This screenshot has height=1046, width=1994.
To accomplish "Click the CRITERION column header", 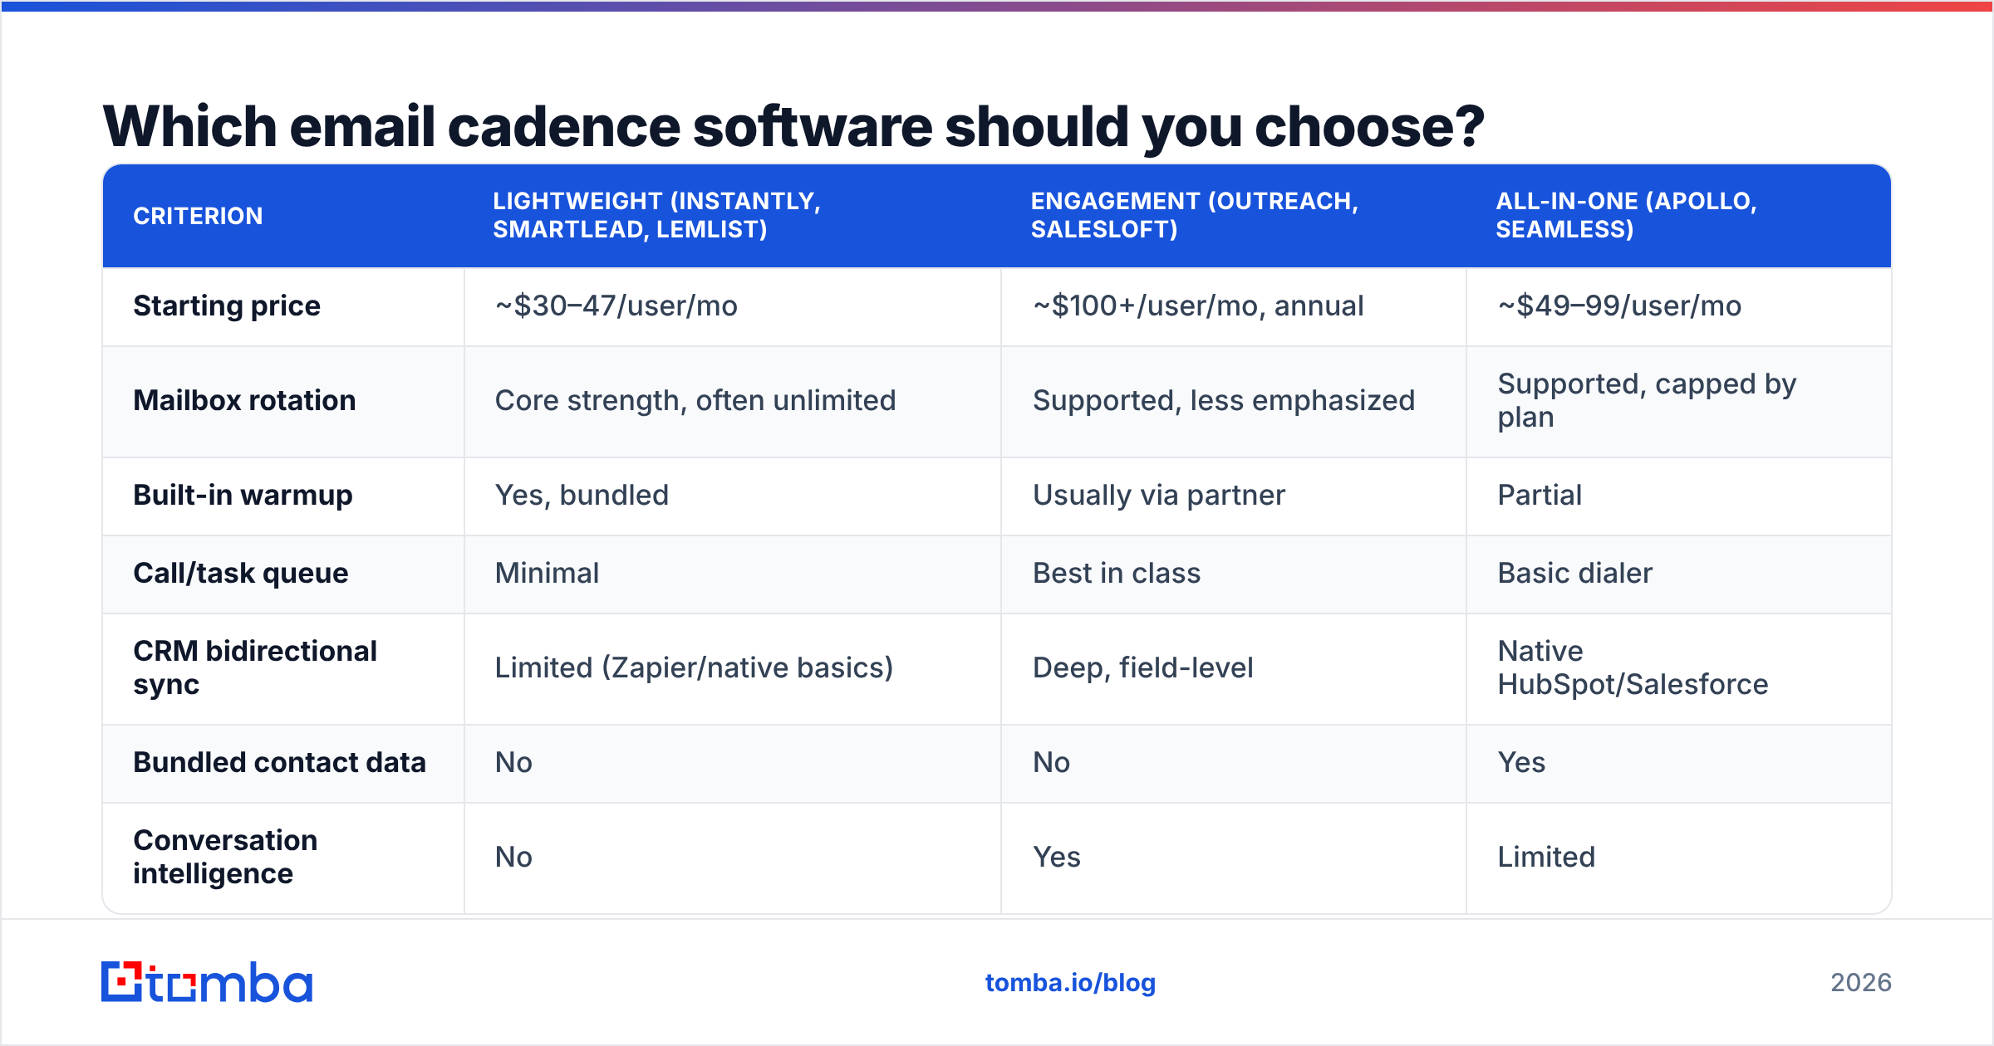I will tap(199, 216).
